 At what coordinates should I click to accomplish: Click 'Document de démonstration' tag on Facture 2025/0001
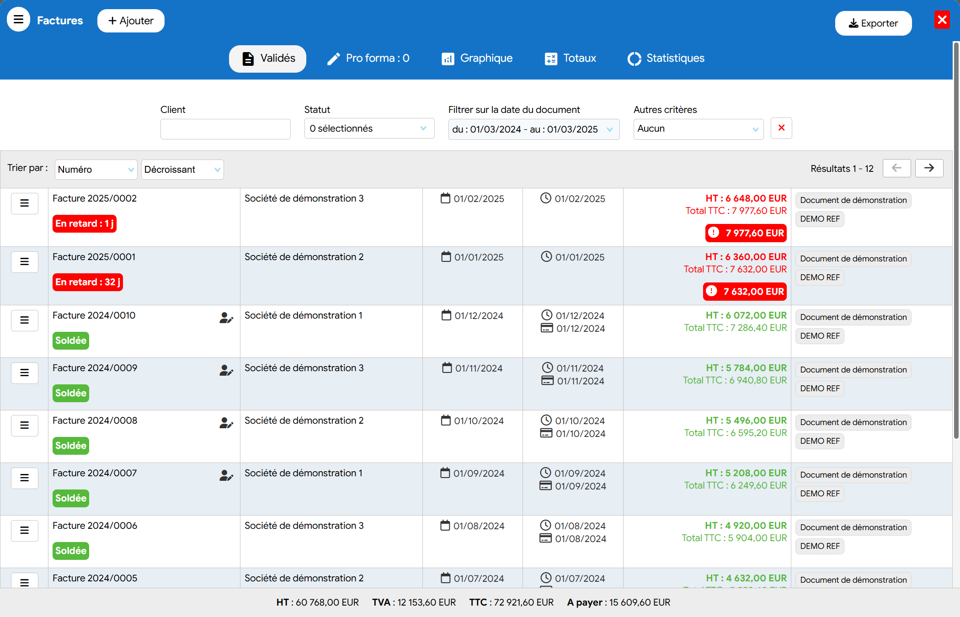(853, 259)
